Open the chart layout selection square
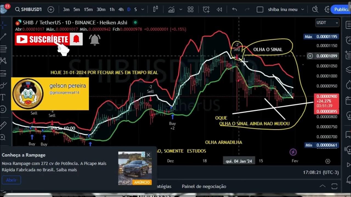 [260, 10]
